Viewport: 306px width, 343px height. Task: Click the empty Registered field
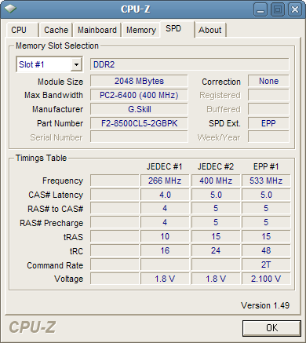pyautogui.click(x=268, y=95)
